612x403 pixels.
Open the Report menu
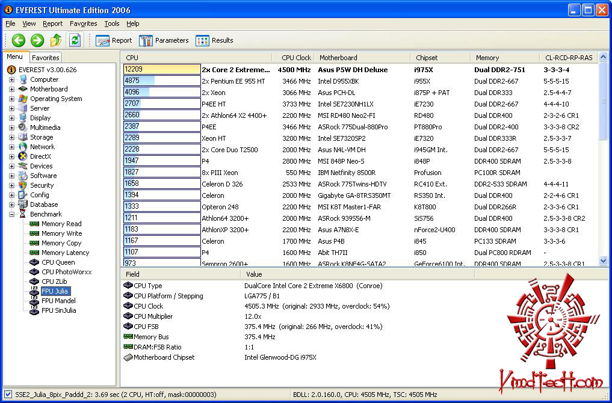tap(53, 24)
